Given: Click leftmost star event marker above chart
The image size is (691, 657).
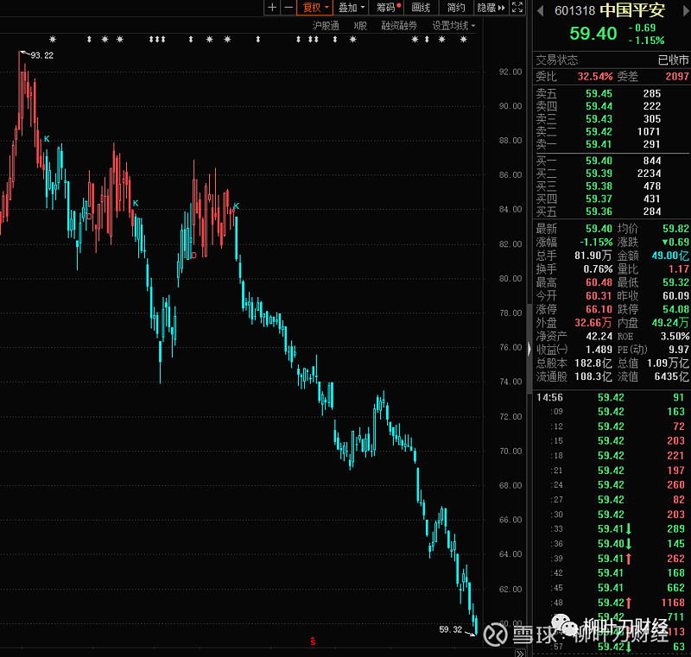Looking at the screenshot, I should click(53, 40).
